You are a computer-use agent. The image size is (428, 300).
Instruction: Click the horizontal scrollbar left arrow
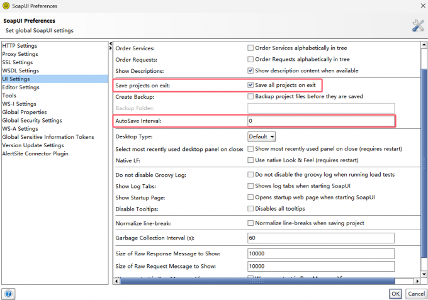[x=117, y=281]
